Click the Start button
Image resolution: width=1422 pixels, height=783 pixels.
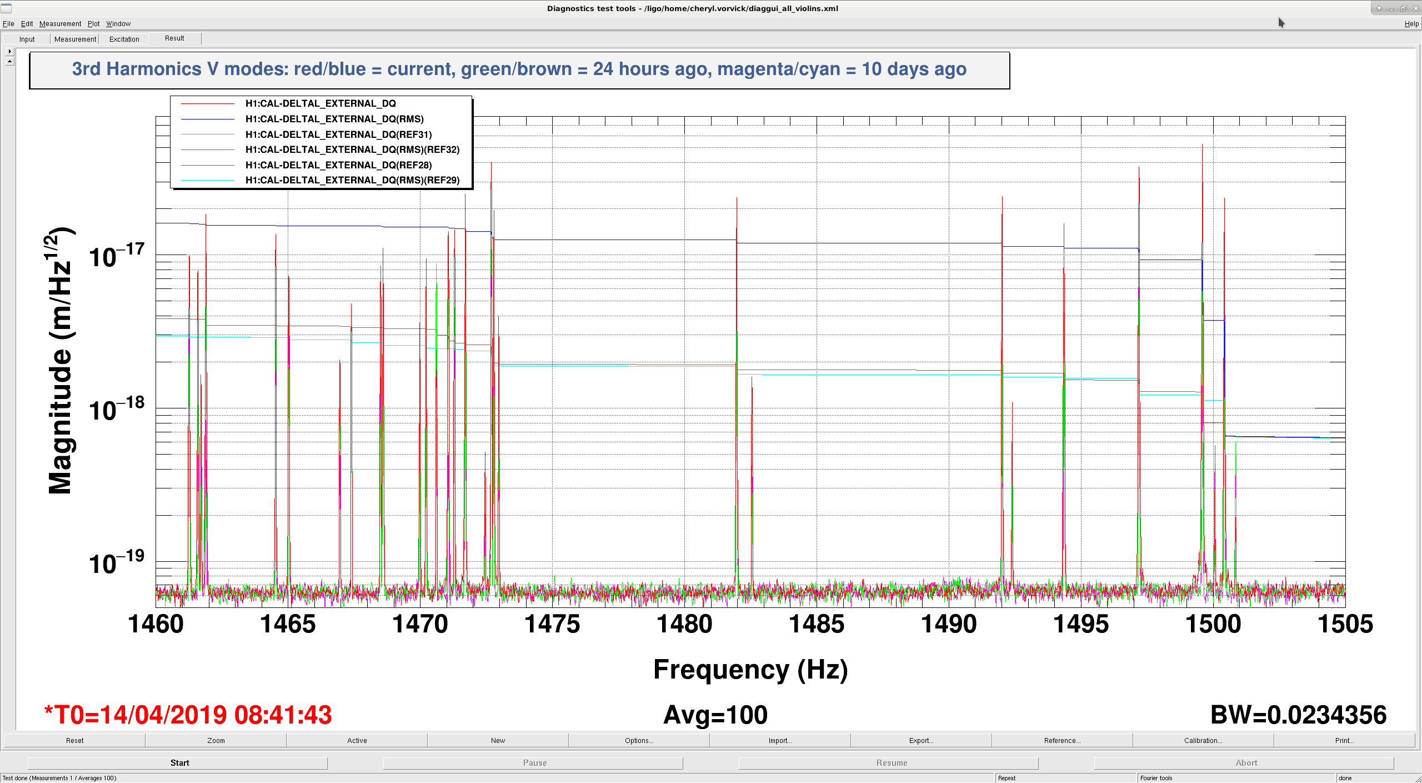179,763
